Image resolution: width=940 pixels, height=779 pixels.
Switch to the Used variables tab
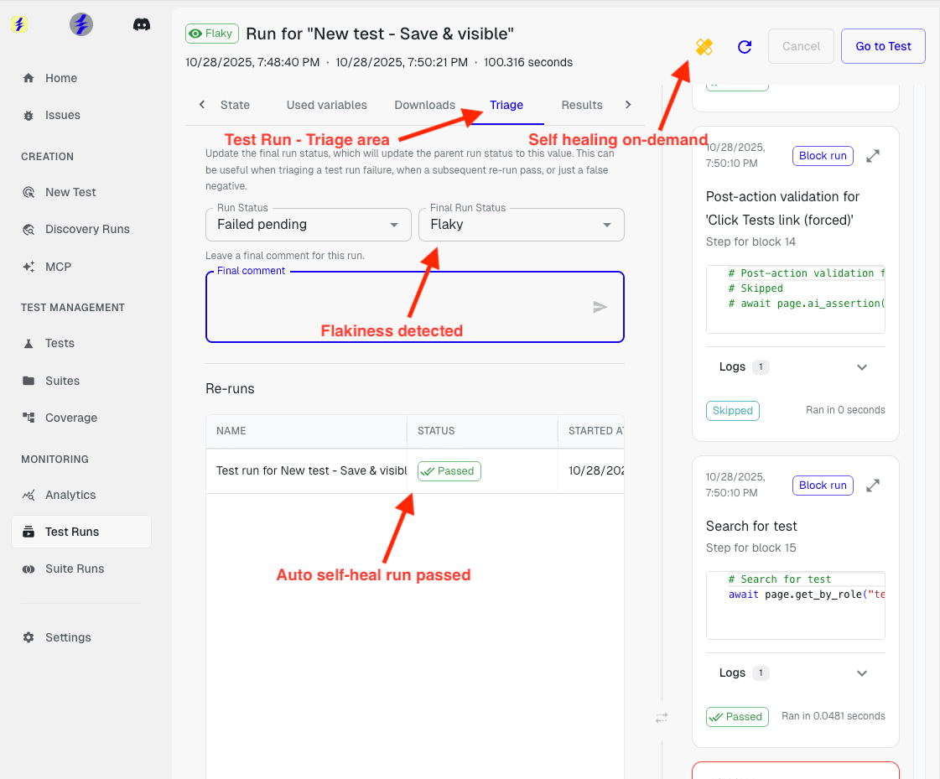(x=326, y=105)
